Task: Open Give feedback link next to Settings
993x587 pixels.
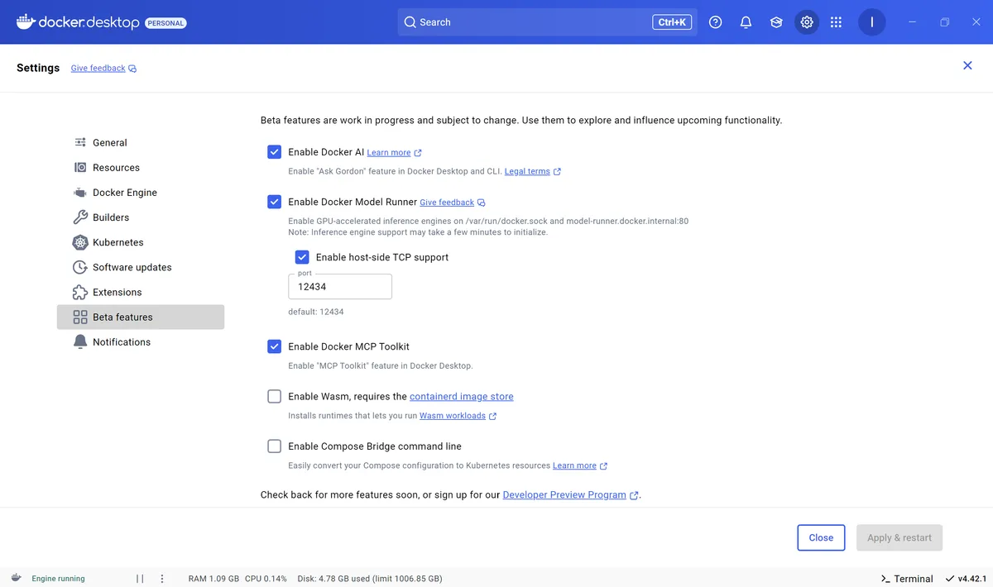Action: 98,69
